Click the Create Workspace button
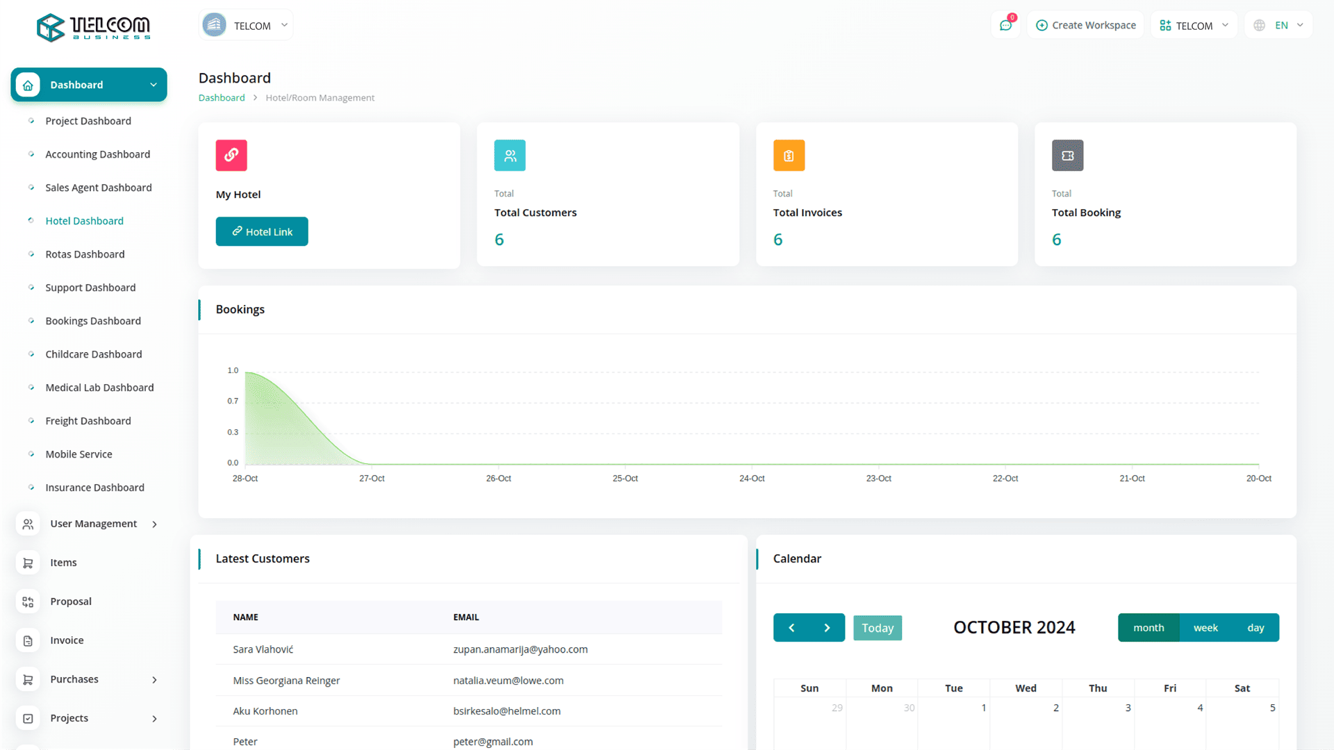Image resolution: width=1334 pixels, height=750 pixels. 1085,26
